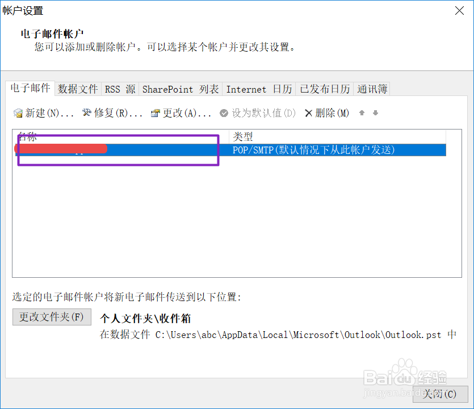Click the New account envelope icon
This screenshot has width=474, height=409.
(18, 113)
